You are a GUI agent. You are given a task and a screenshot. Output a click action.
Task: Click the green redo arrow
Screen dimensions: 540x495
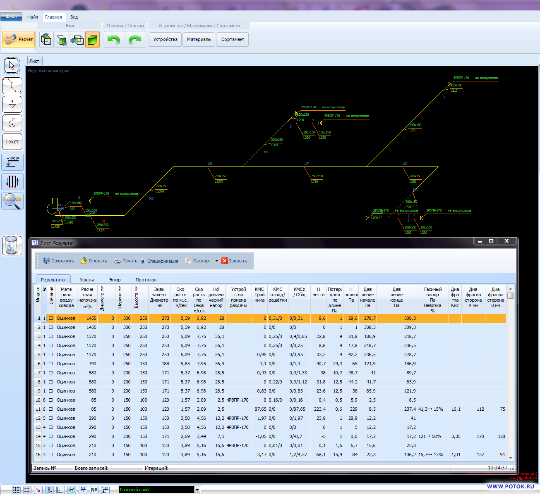[x=135, y=40]
